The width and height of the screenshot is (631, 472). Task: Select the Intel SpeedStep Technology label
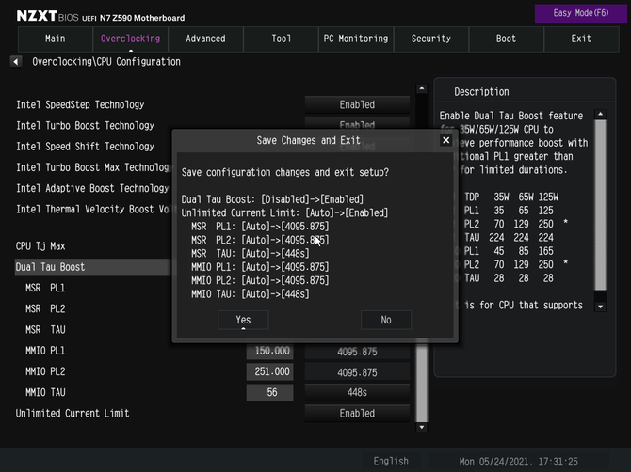click(x=80, y=105)
